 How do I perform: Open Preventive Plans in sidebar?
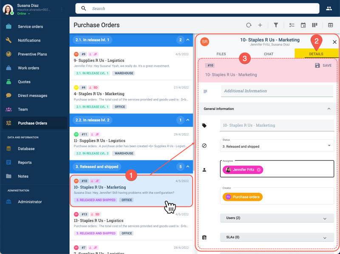32,54
